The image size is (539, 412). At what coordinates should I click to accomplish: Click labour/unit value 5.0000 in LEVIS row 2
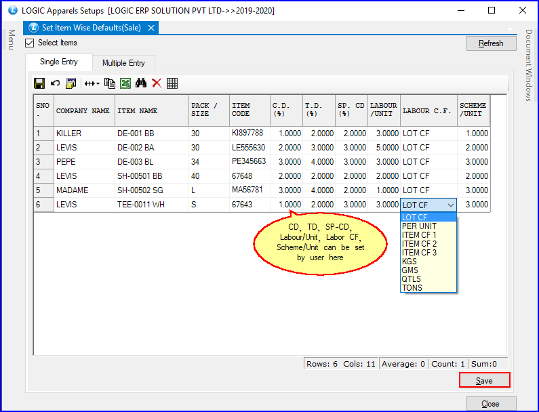[x=384, y=148]
